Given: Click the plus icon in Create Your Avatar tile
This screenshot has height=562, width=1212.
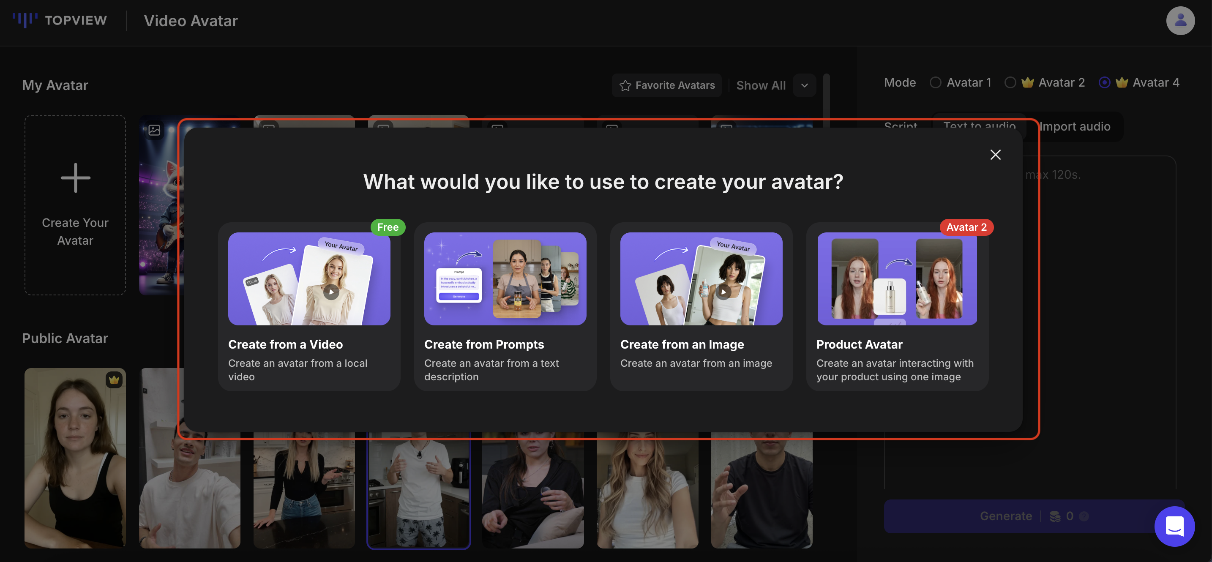Looking at the screenshot, I should click(x=75, y=177).
